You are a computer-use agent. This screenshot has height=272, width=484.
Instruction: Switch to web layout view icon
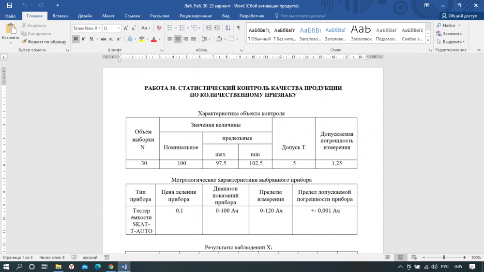click(414, 257)
